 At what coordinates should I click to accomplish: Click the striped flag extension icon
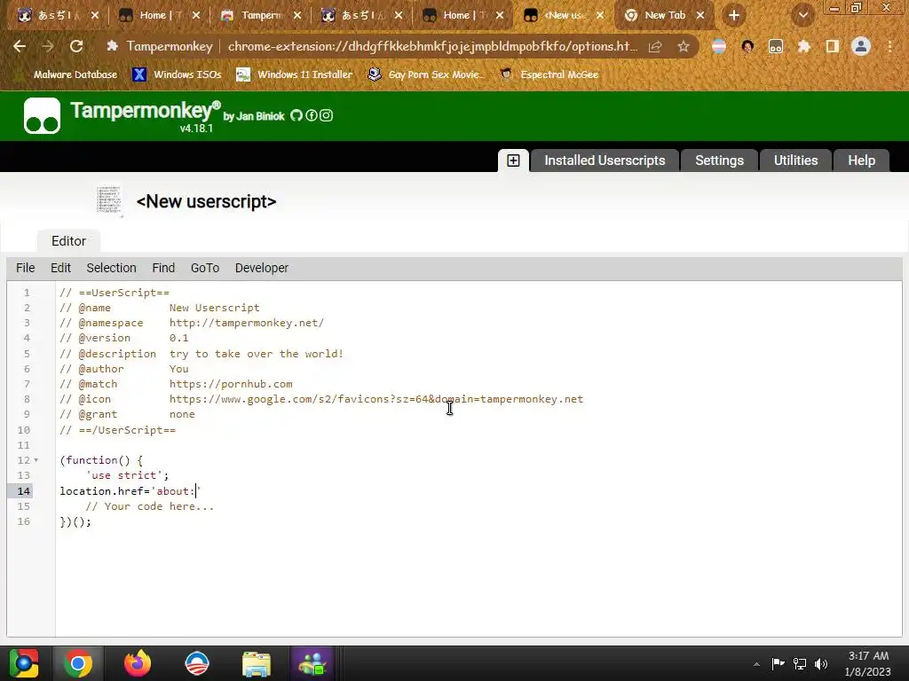coord(719,46)
